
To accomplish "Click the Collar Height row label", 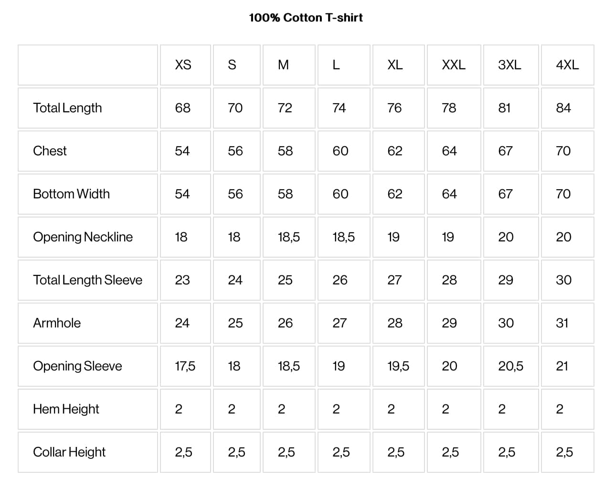I will [69, 452].
